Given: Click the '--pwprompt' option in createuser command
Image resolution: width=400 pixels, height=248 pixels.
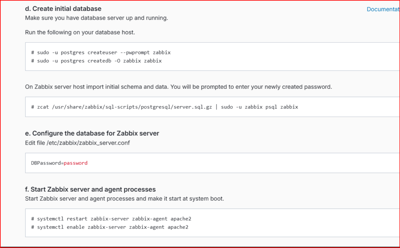Looking at the screenshot, I should [135, 52].
